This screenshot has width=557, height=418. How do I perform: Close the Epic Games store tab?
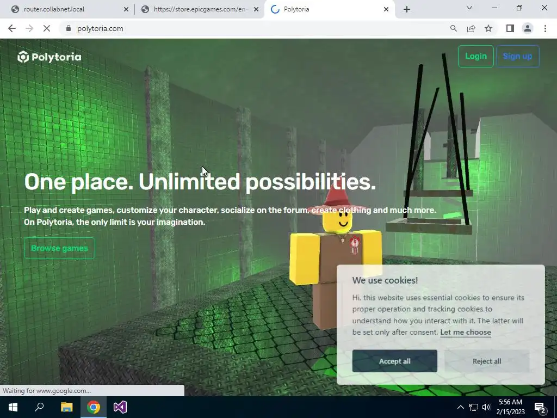pos(256,9)
